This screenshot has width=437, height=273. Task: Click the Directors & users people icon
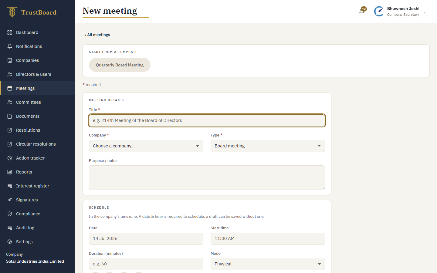point(10,74)
